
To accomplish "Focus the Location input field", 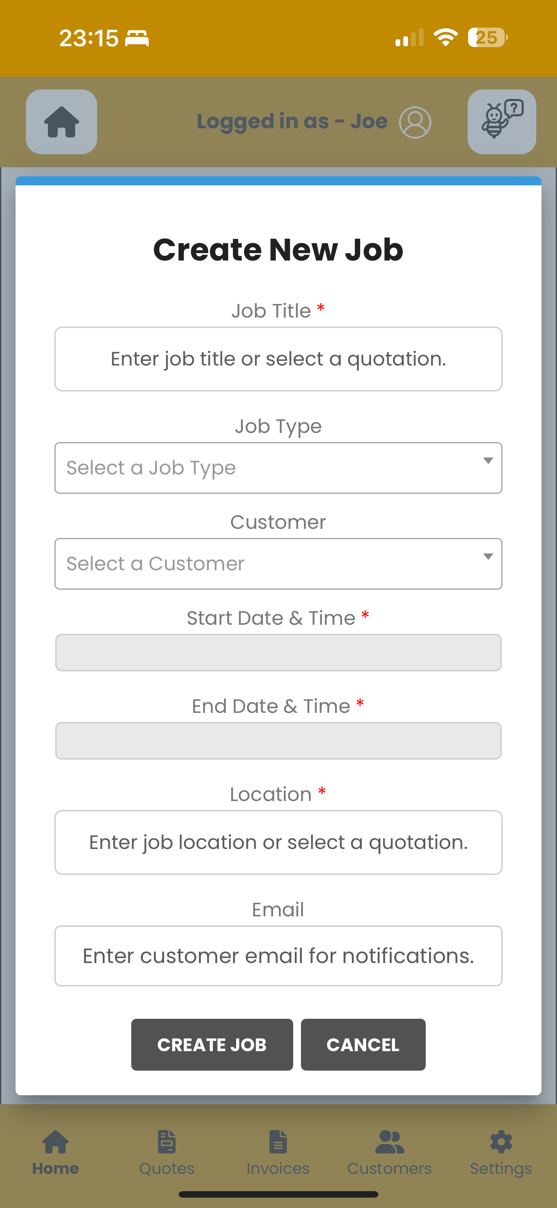I will [278, 842].
